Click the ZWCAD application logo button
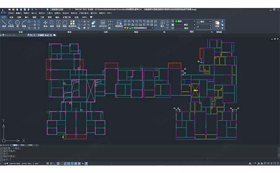This screenshot has width=280, height=173. (x=3, y=12)
